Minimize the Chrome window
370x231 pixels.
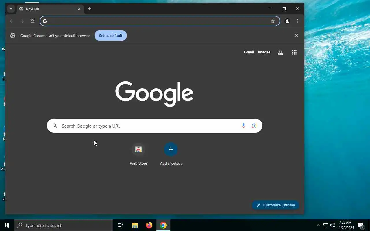click(x=271, y=9)
